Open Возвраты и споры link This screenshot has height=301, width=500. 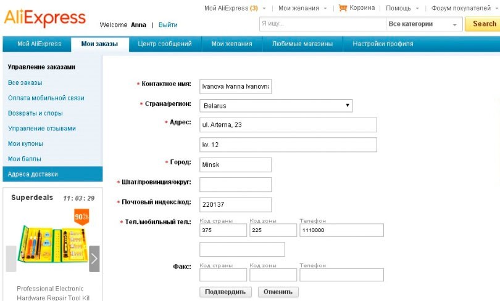click(x=35, y=113)
